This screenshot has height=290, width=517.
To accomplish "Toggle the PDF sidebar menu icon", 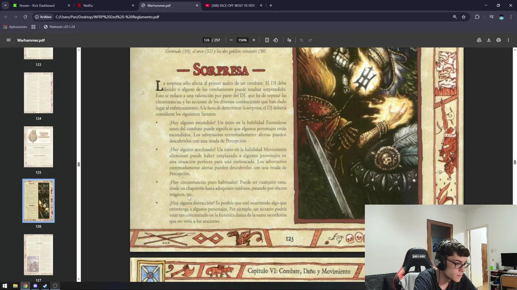I will (x=8, y=40).
